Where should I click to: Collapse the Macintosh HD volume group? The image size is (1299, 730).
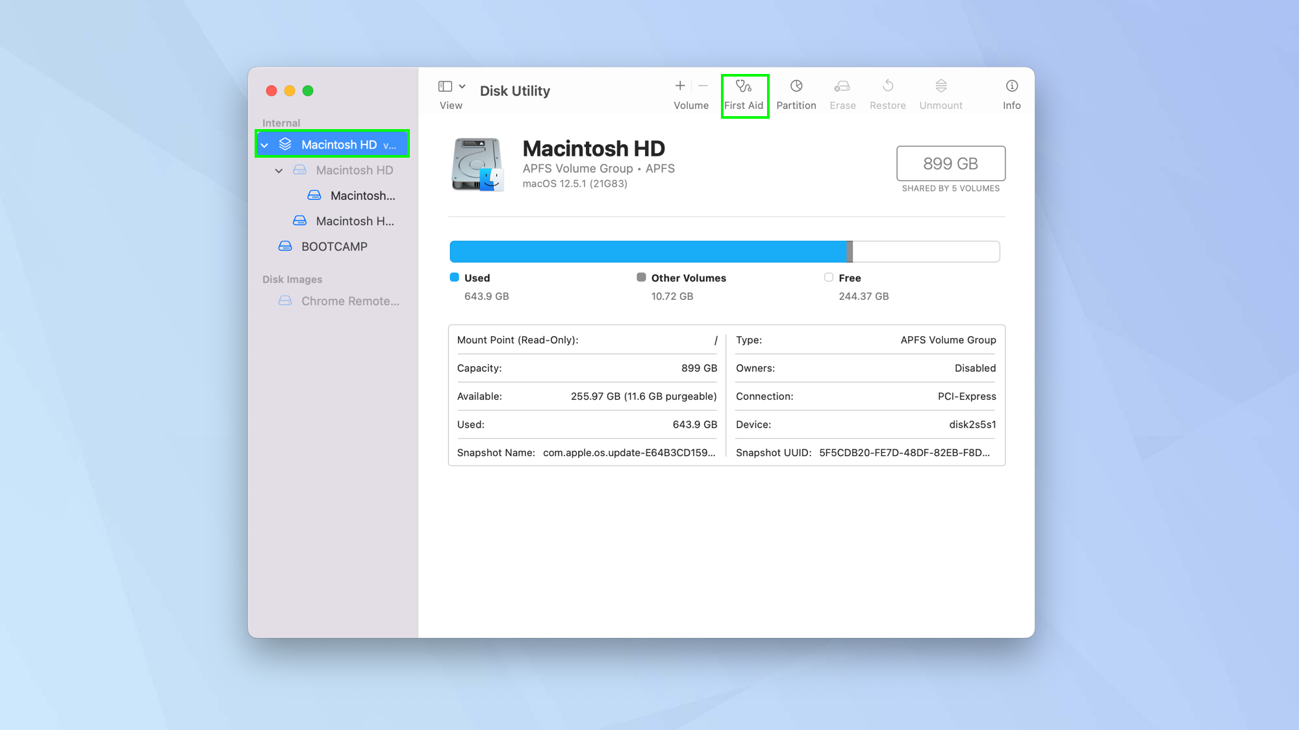264,145
